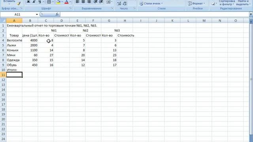The height and width of the screenshot is (142, 253).
Task: Toggle bold formatting (Ж)
Action: (28, 2)
